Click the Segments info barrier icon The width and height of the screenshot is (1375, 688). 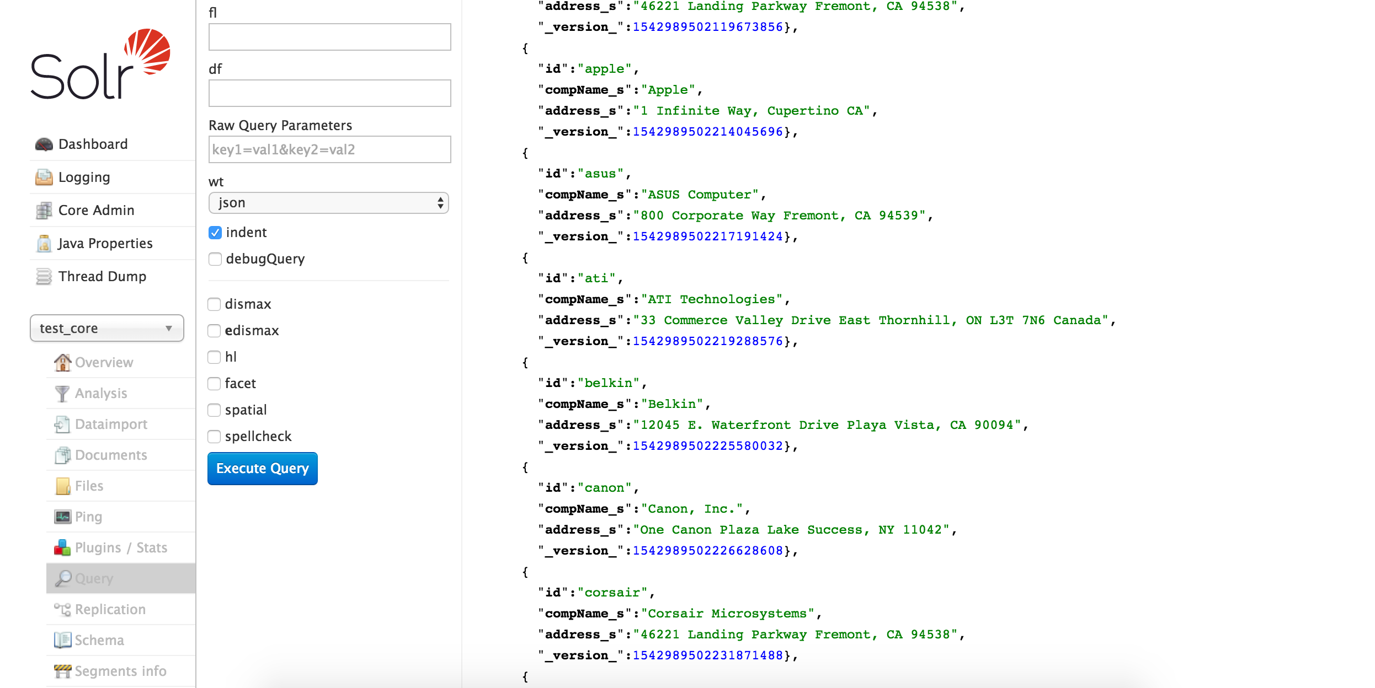[x=62, y=671]
